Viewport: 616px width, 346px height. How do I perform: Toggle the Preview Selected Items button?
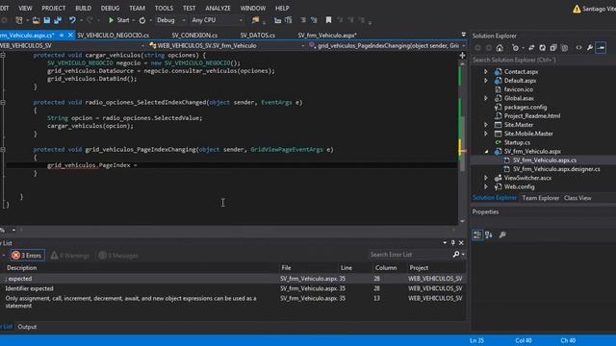pyautogui.click(x=601, y=48)
